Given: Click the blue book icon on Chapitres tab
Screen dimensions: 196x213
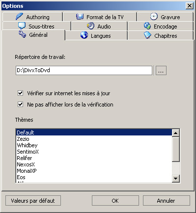Looking at the screenshot, I should coord(147,35).
